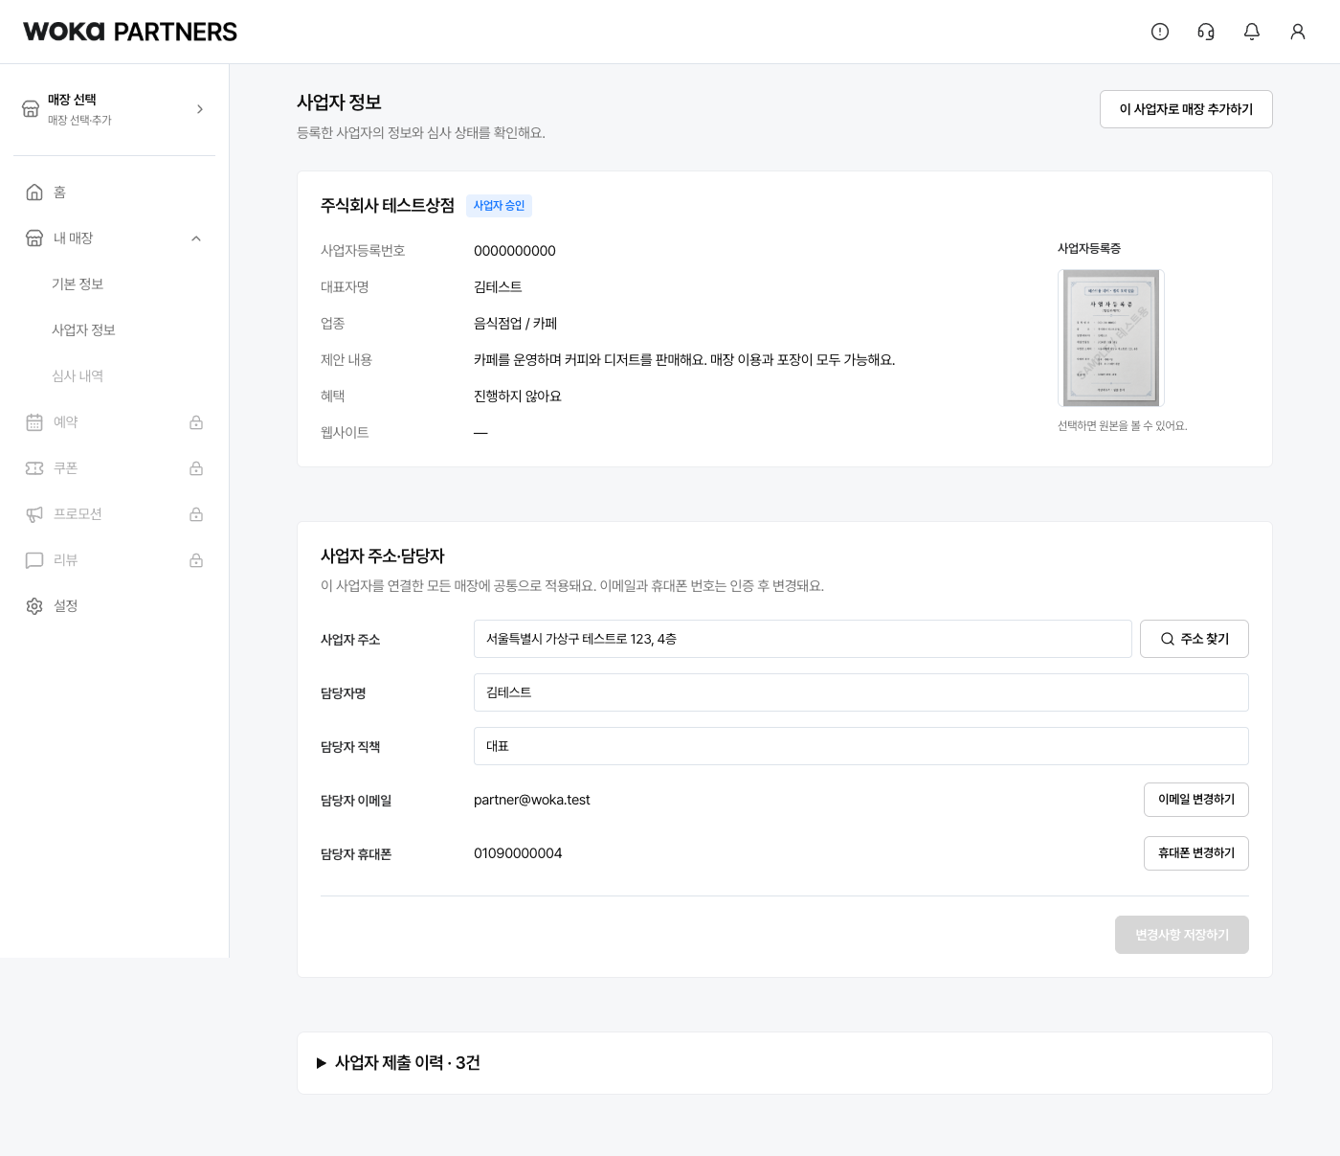Click the phone number 01090000004
The image size is (1340, 1156).
point(518,853)
